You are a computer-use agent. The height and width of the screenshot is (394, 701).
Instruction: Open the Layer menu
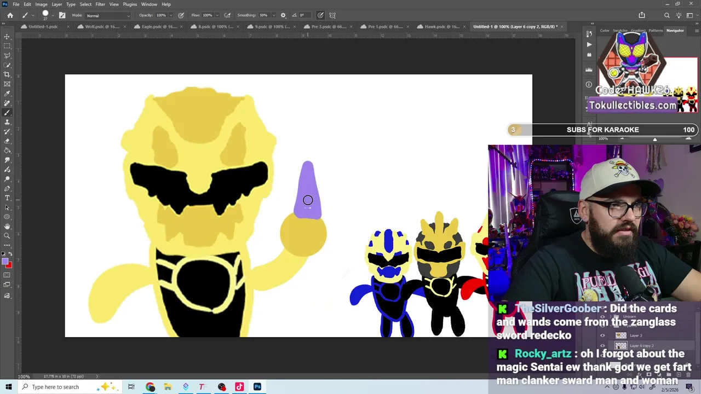(57, 4)
